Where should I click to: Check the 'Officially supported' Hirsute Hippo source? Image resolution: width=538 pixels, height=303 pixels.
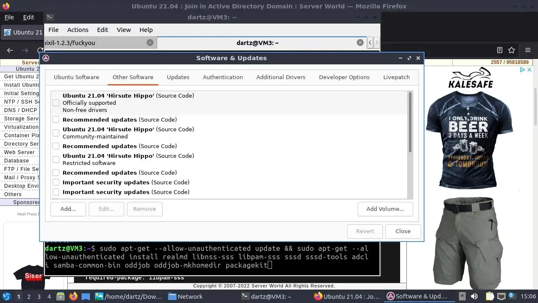point(56,103)
